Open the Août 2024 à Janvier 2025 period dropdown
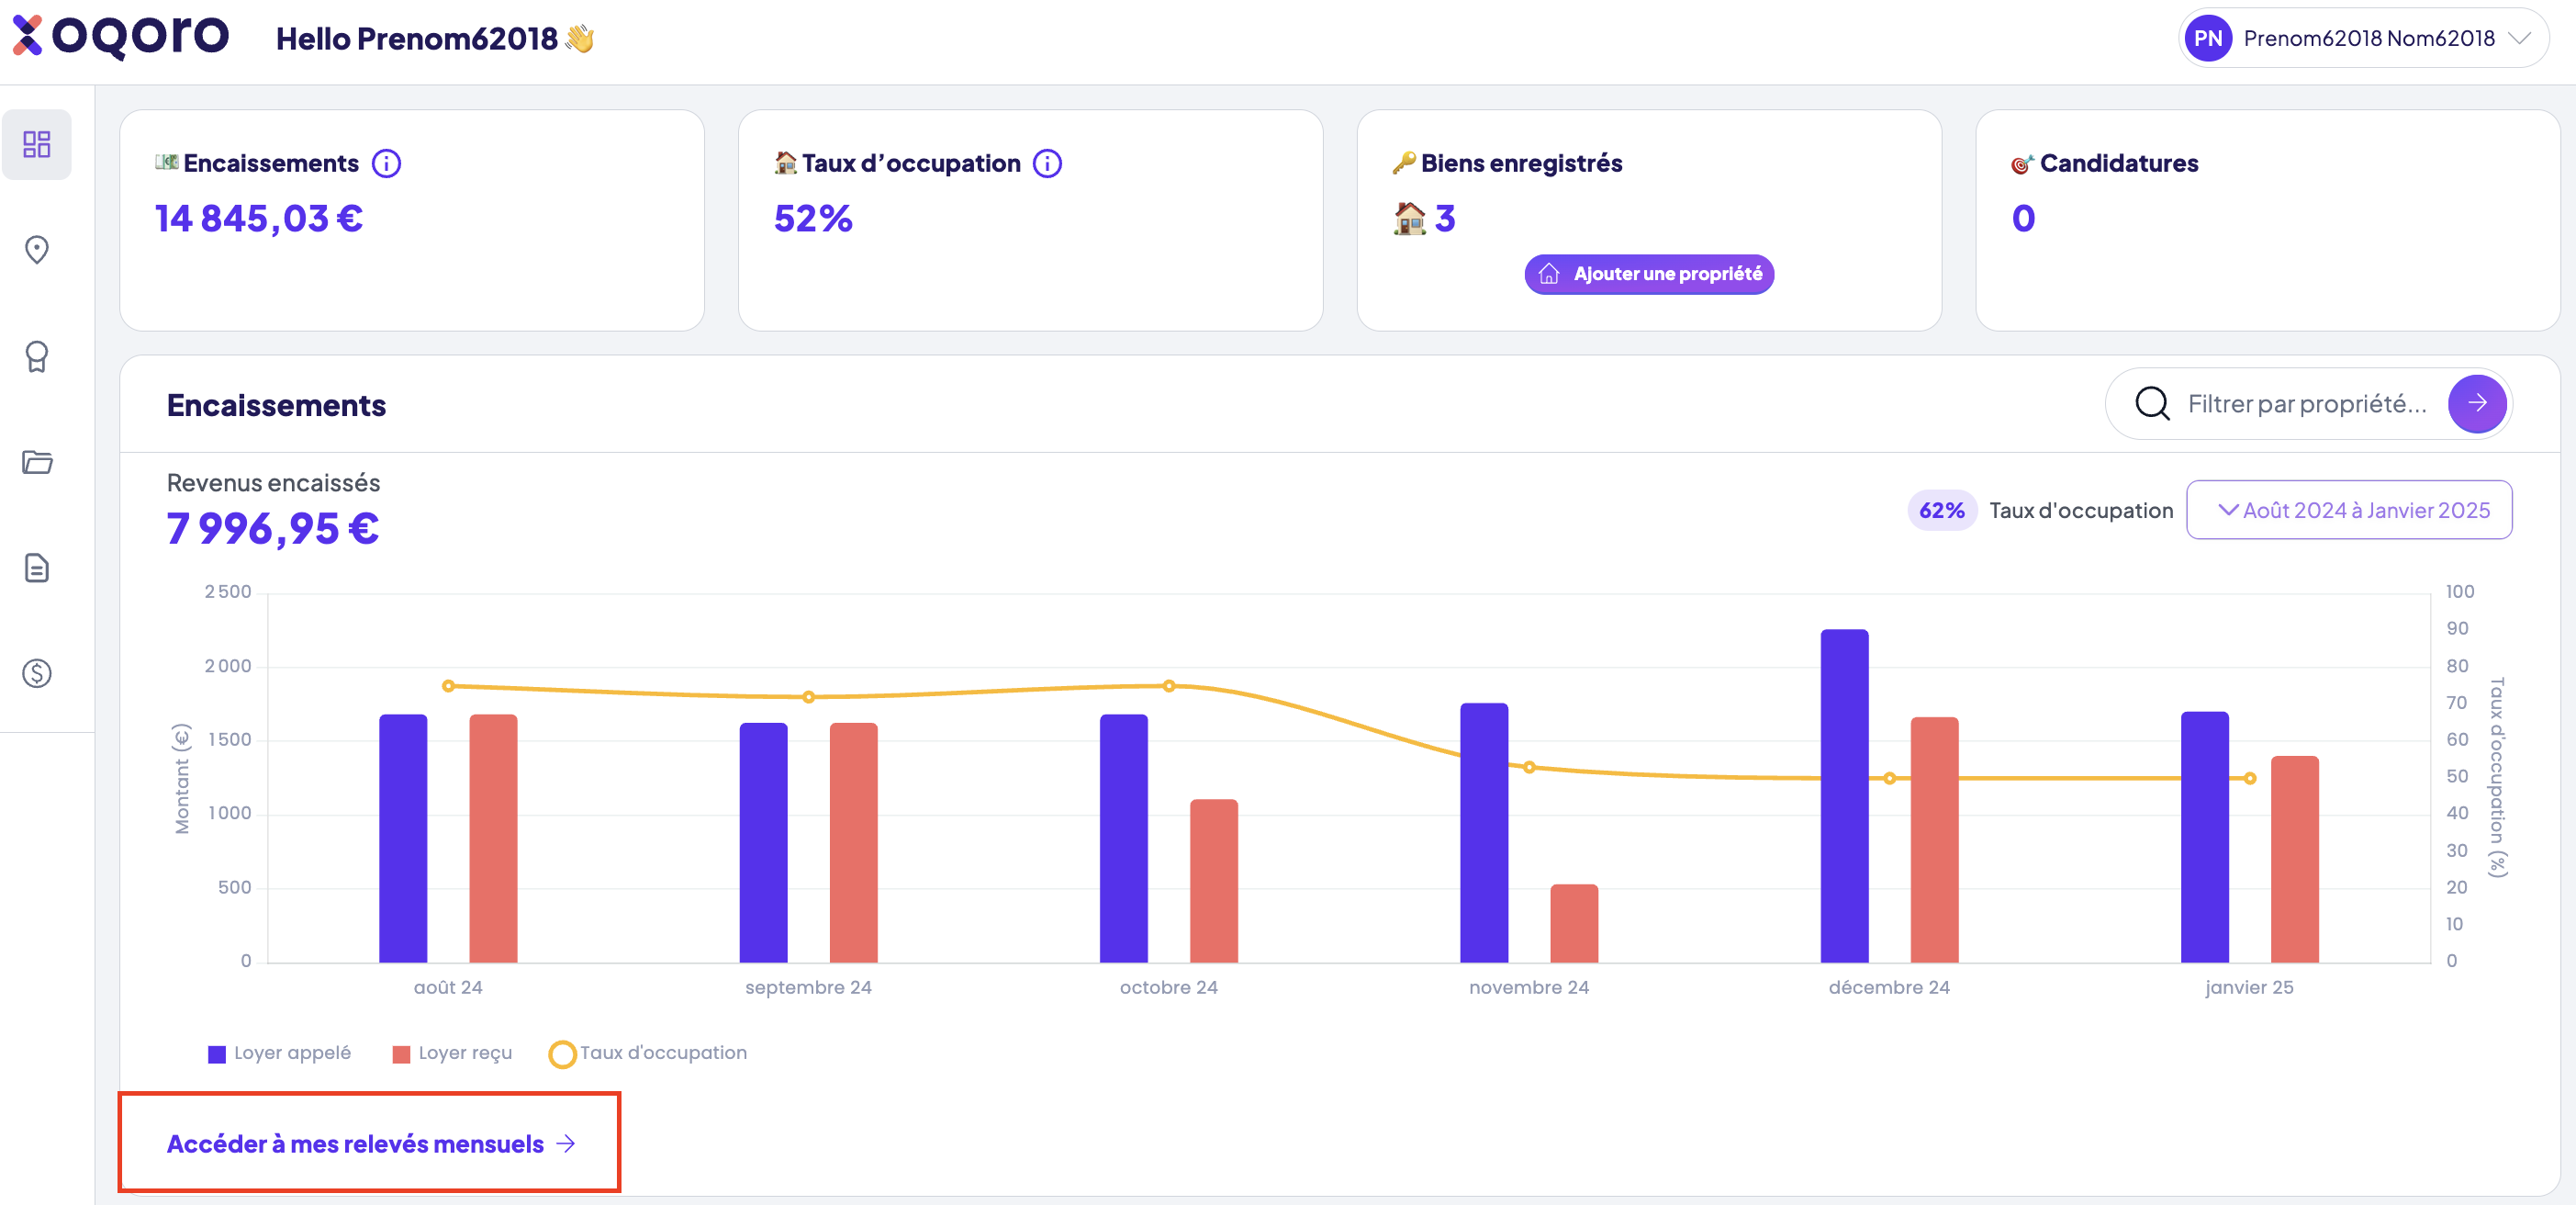 (x=2348, y=511)
